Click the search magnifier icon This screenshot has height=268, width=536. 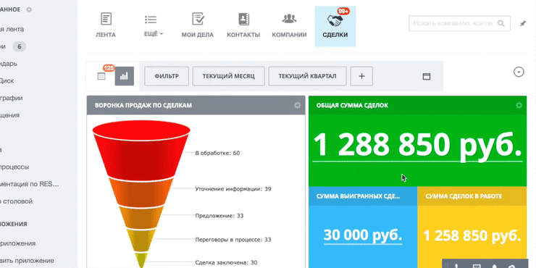[501, 23]
